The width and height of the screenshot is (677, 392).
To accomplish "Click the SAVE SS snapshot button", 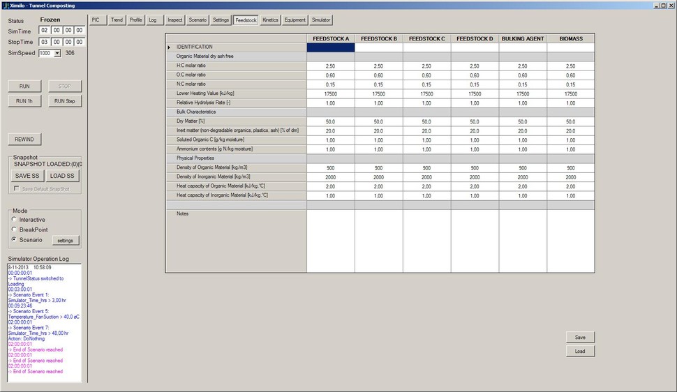I will [x=27, y=176].
